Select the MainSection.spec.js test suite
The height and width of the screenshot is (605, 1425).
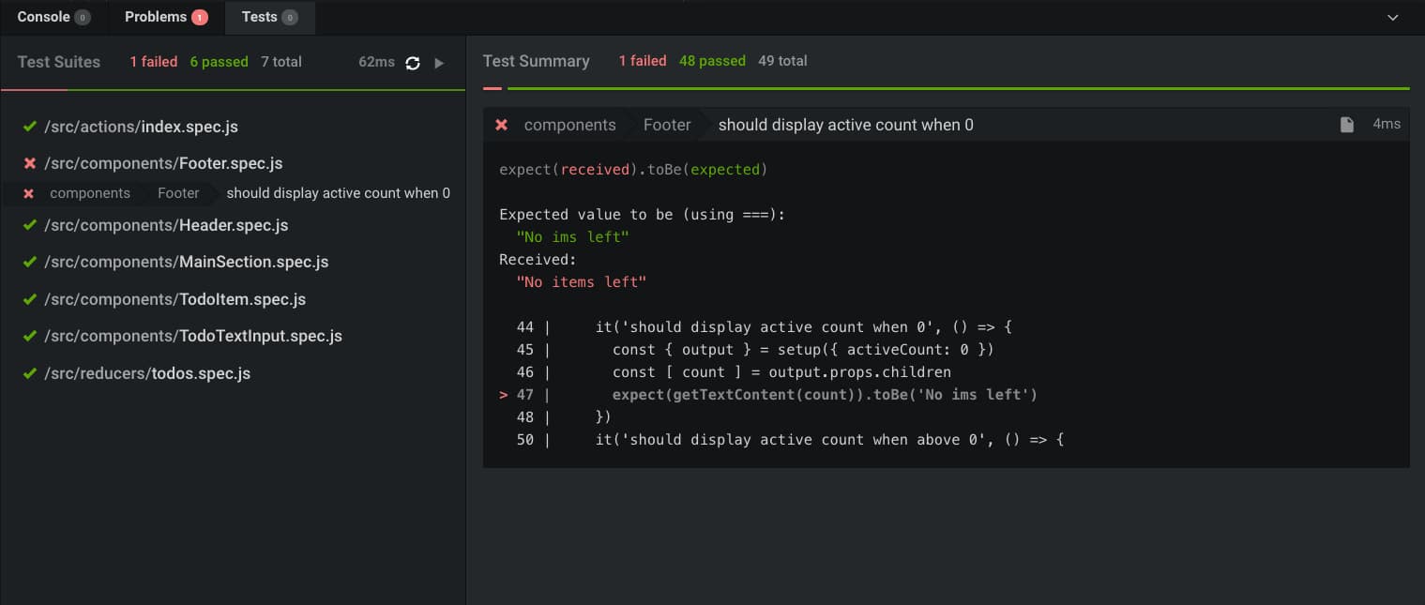[x=185, y=262]
